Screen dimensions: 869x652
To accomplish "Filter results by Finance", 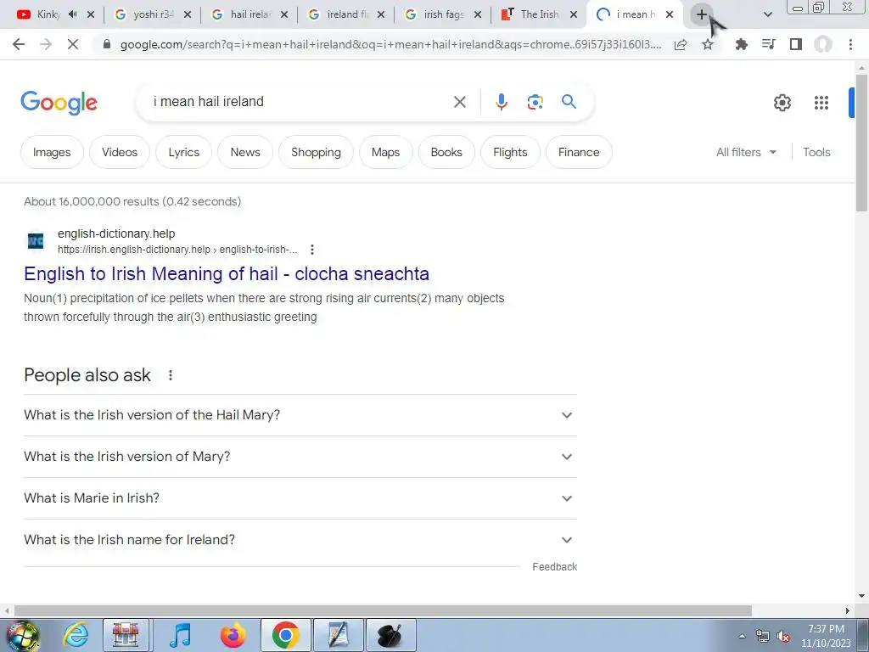I will point(579,152).
